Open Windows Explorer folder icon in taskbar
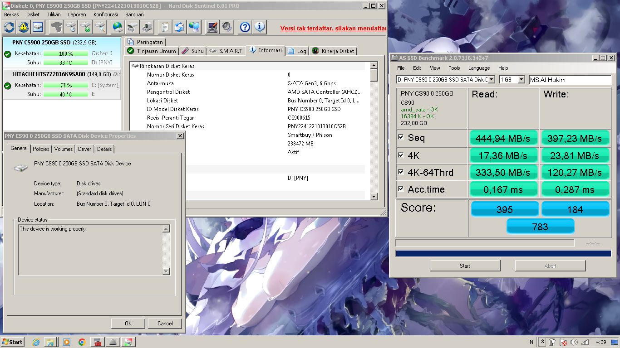 tap(51, 342)
